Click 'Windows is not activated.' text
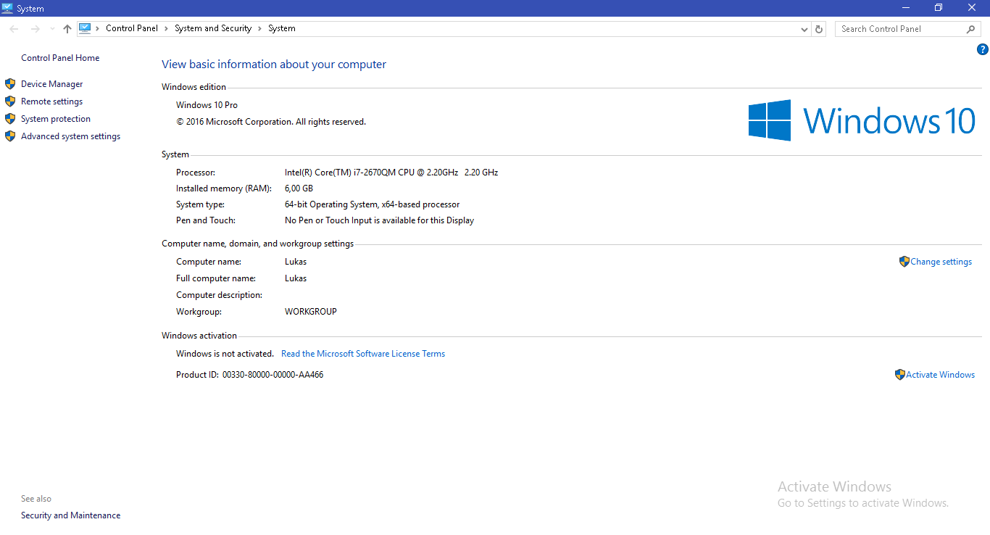The width and height of the screenshot is (990, 535). [x=225, y=354]
